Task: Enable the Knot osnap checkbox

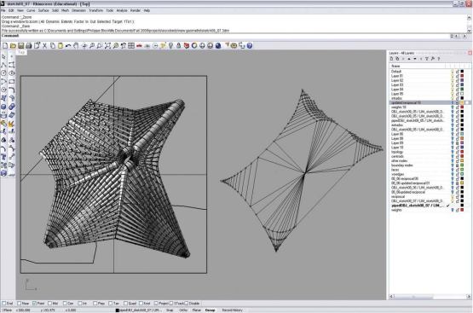Action: 141,304
